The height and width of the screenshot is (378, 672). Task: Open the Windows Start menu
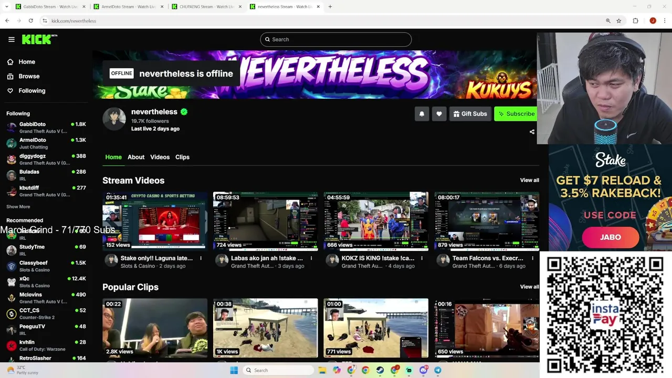tap(234, 370)
